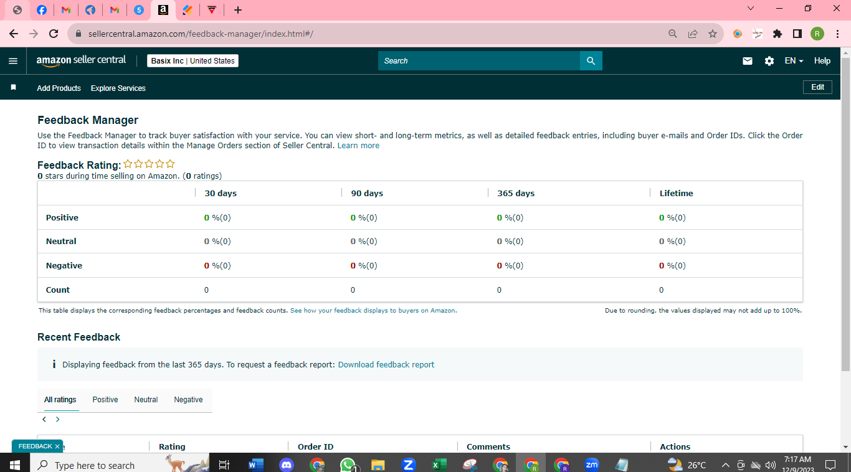This screenshot has height=472, width=851.
Task: Open WhatsApp from the taskbar
Action: (x=348, y=465)
